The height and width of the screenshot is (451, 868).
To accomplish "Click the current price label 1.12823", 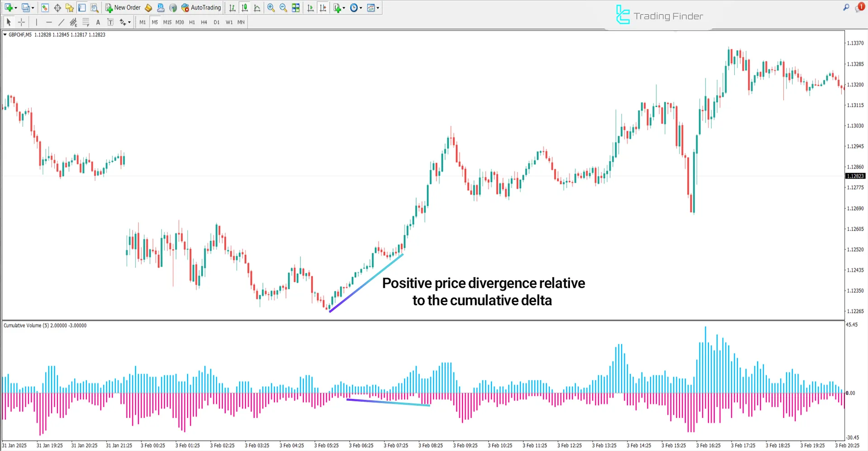I will (855, 176).
